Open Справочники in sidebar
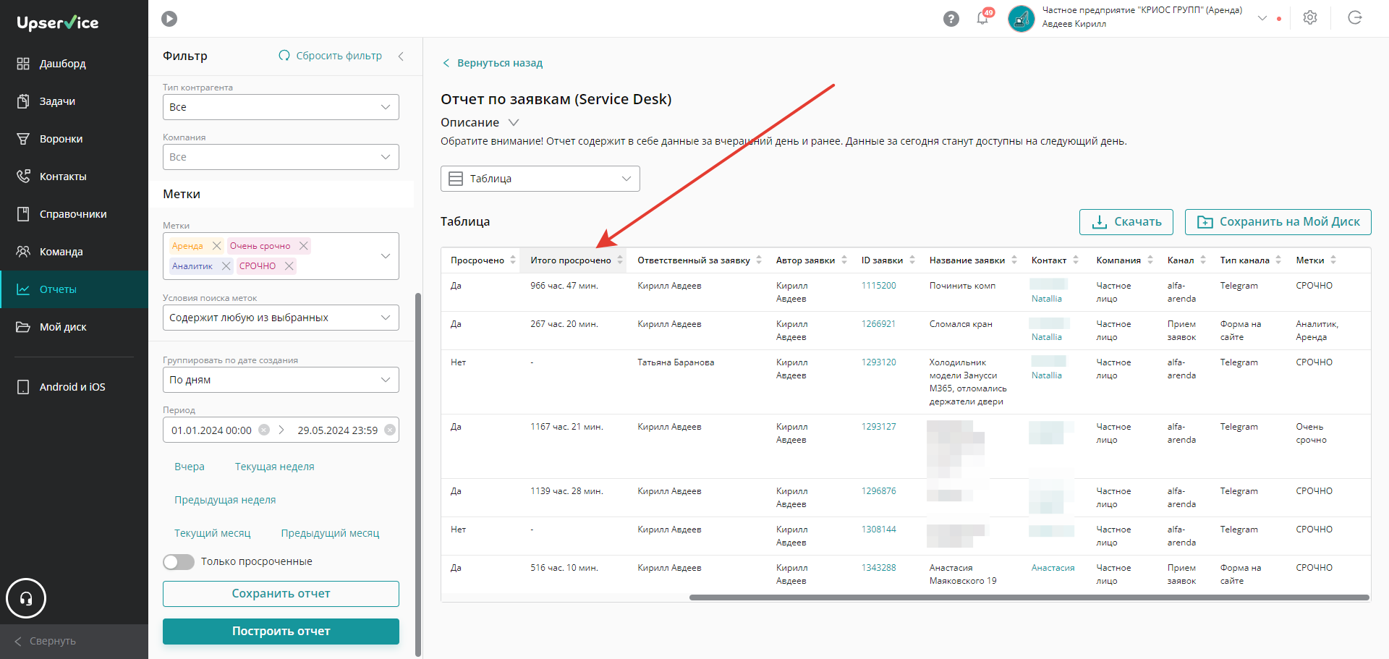This screenshot has height=659, width=1389. [74, 214]
